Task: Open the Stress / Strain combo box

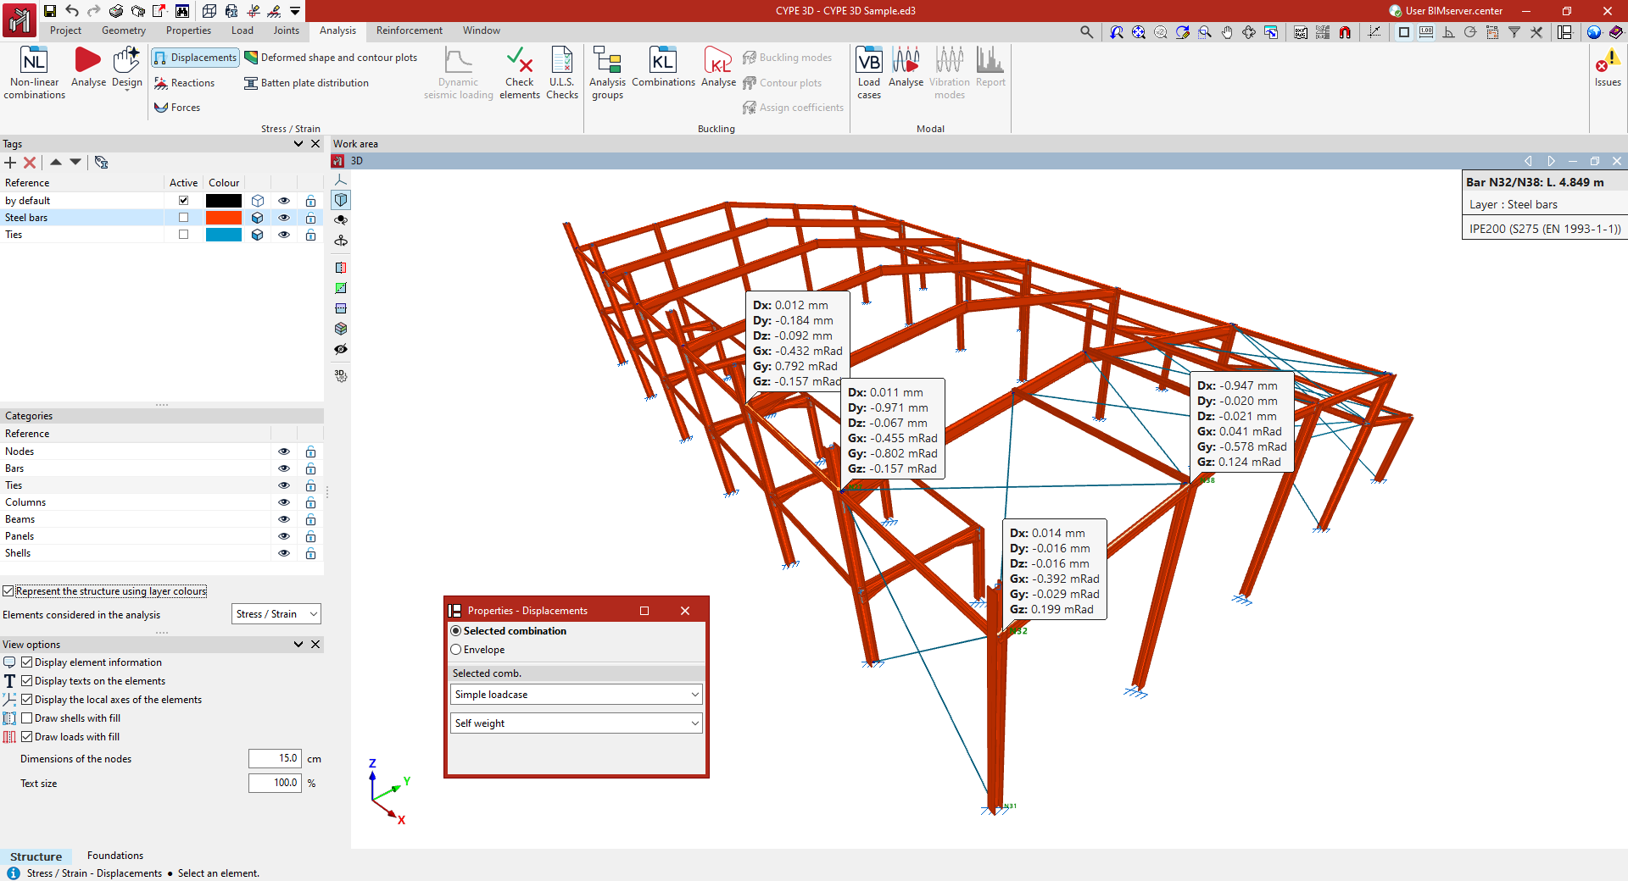Action: point(276,614)
